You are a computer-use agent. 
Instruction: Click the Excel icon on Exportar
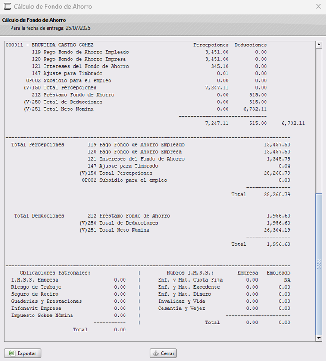[x=11, y=353]
